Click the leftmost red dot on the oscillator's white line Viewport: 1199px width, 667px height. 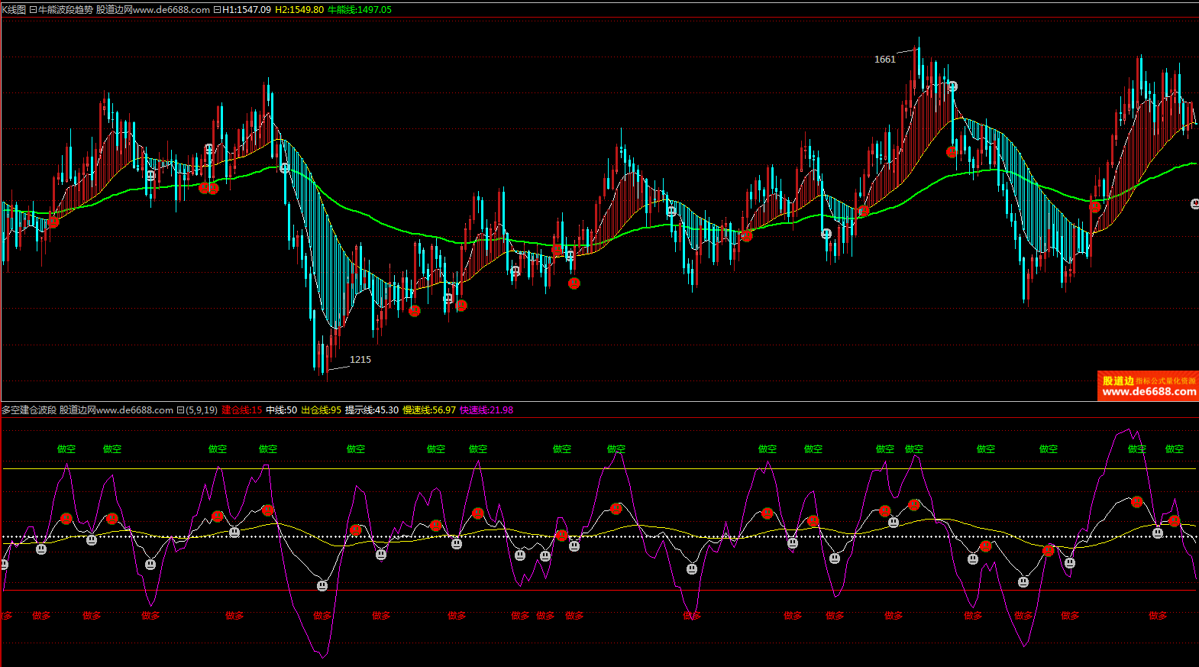tap(66, 519)
